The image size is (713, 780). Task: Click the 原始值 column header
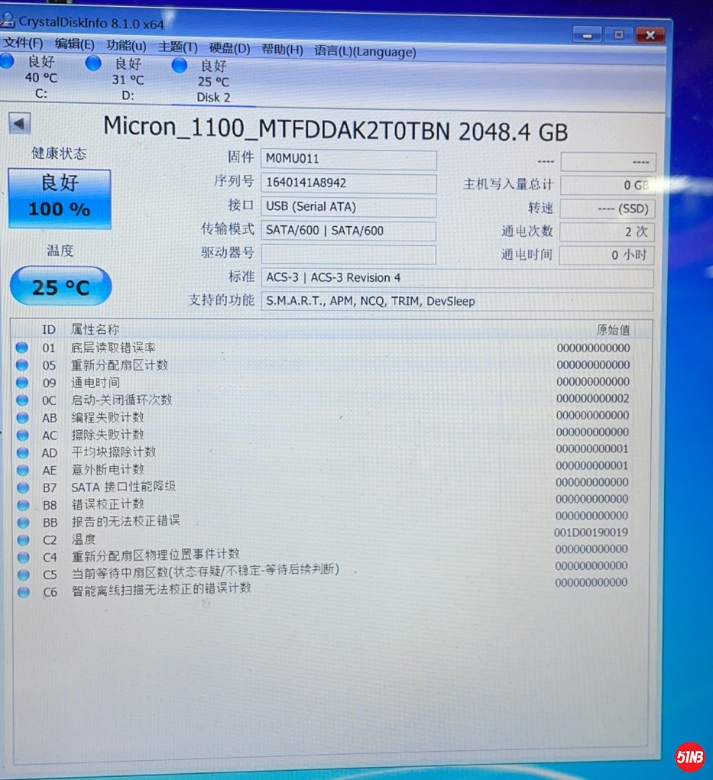click(x=612, y=330)
